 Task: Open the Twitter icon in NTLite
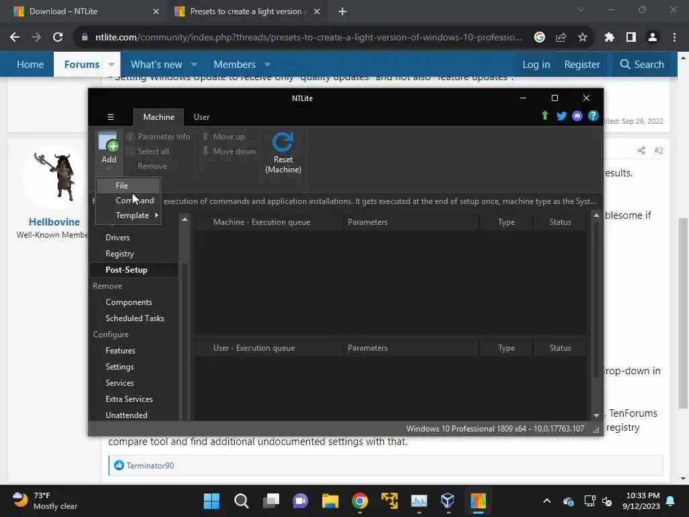point(561,116)
